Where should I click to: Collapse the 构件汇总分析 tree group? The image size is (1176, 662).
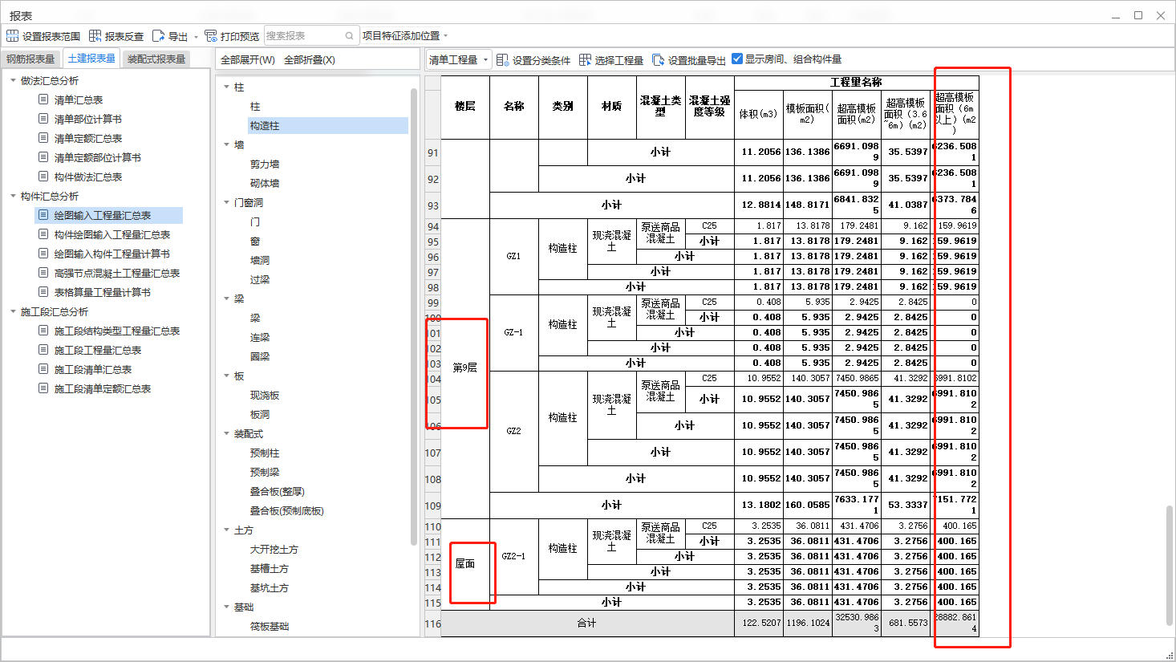click(x=13, y=196)
